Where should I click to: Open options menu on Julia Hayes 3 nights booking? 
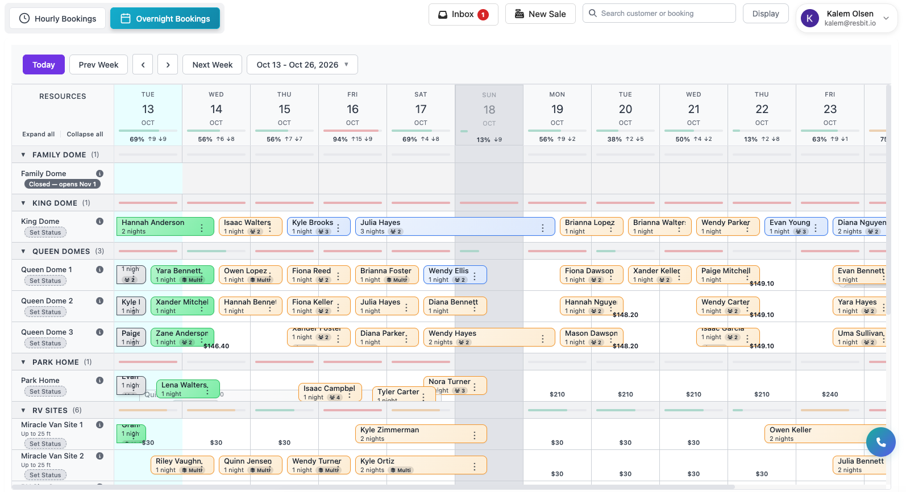tap(543, 228)
